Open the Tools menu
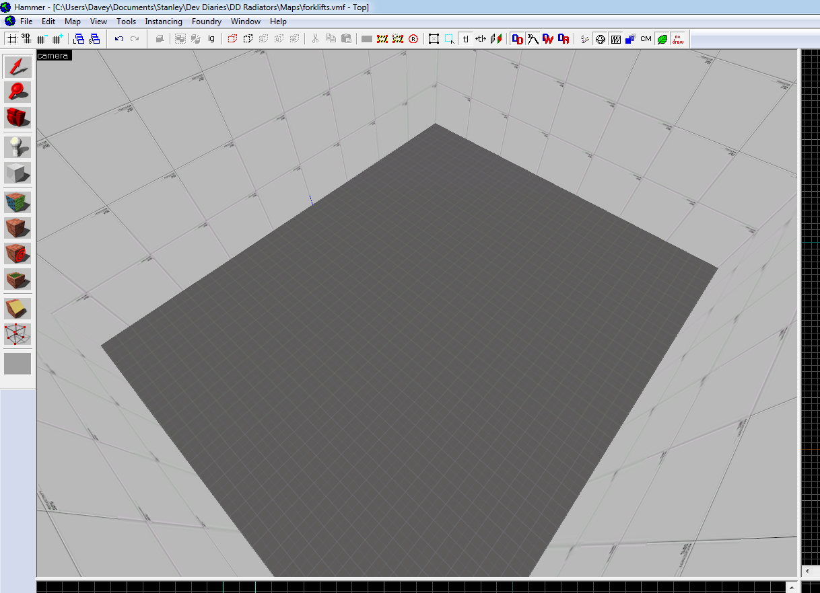The height and width of the screenshot is (593, 820). [126, 22]
